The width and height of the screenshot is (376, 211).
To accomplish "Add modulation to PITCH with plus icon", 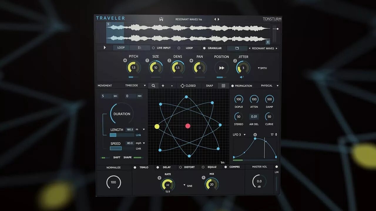I will (x=125, y=60).
